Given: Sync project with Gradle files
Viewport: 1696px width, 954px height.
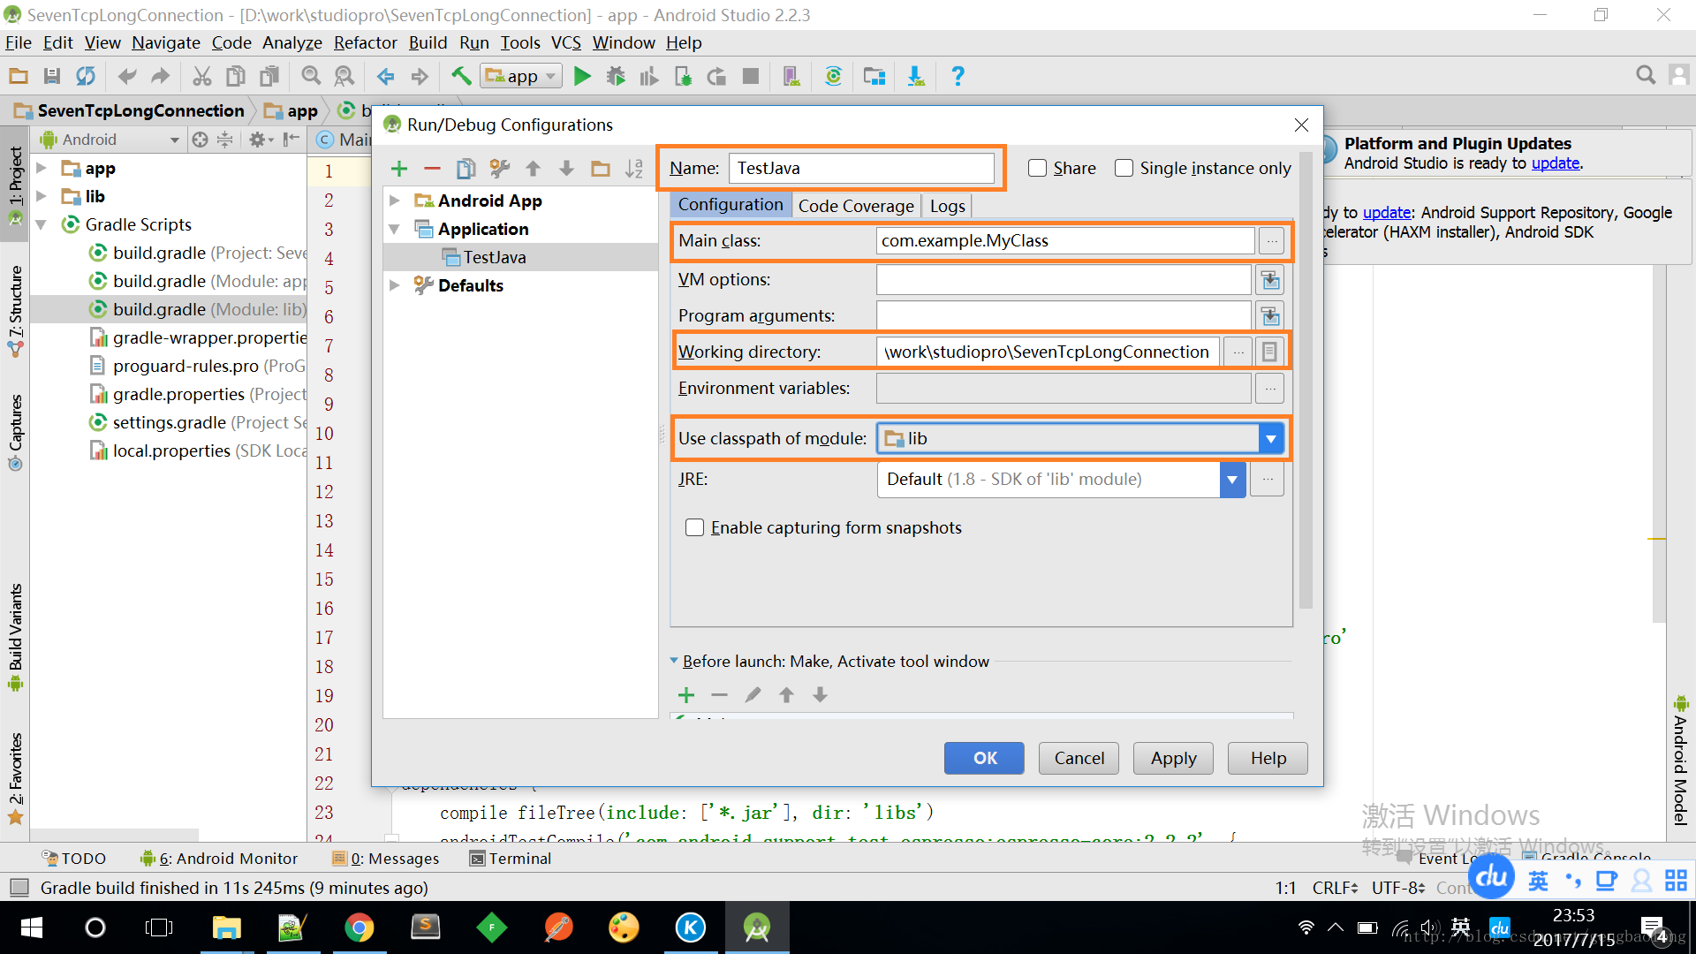Looking at the screenshot, I should [x=833, y=77].
